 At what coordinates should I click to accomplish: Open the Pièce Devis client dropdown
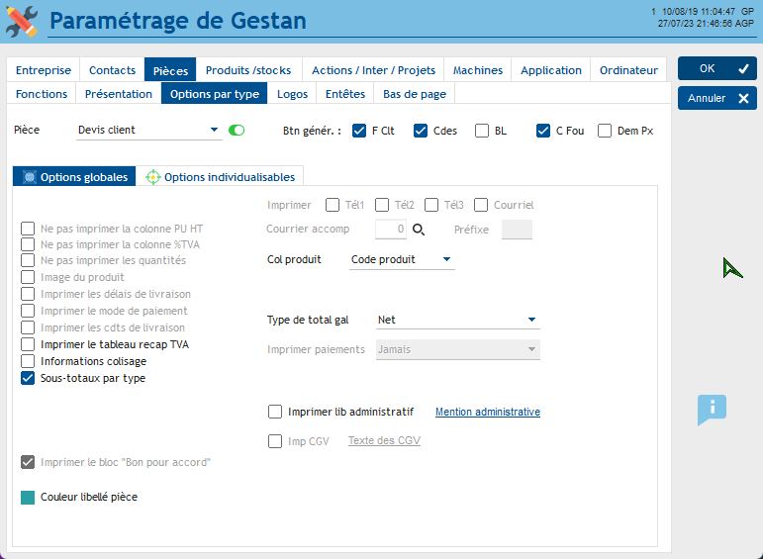coord(215,130)
